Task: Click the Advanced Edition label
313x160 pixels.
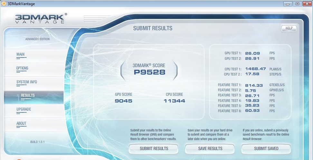Action: [38, 39]
